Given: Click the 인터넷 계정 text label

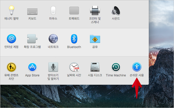Looking at the screenshot, I should coord(11,47).
